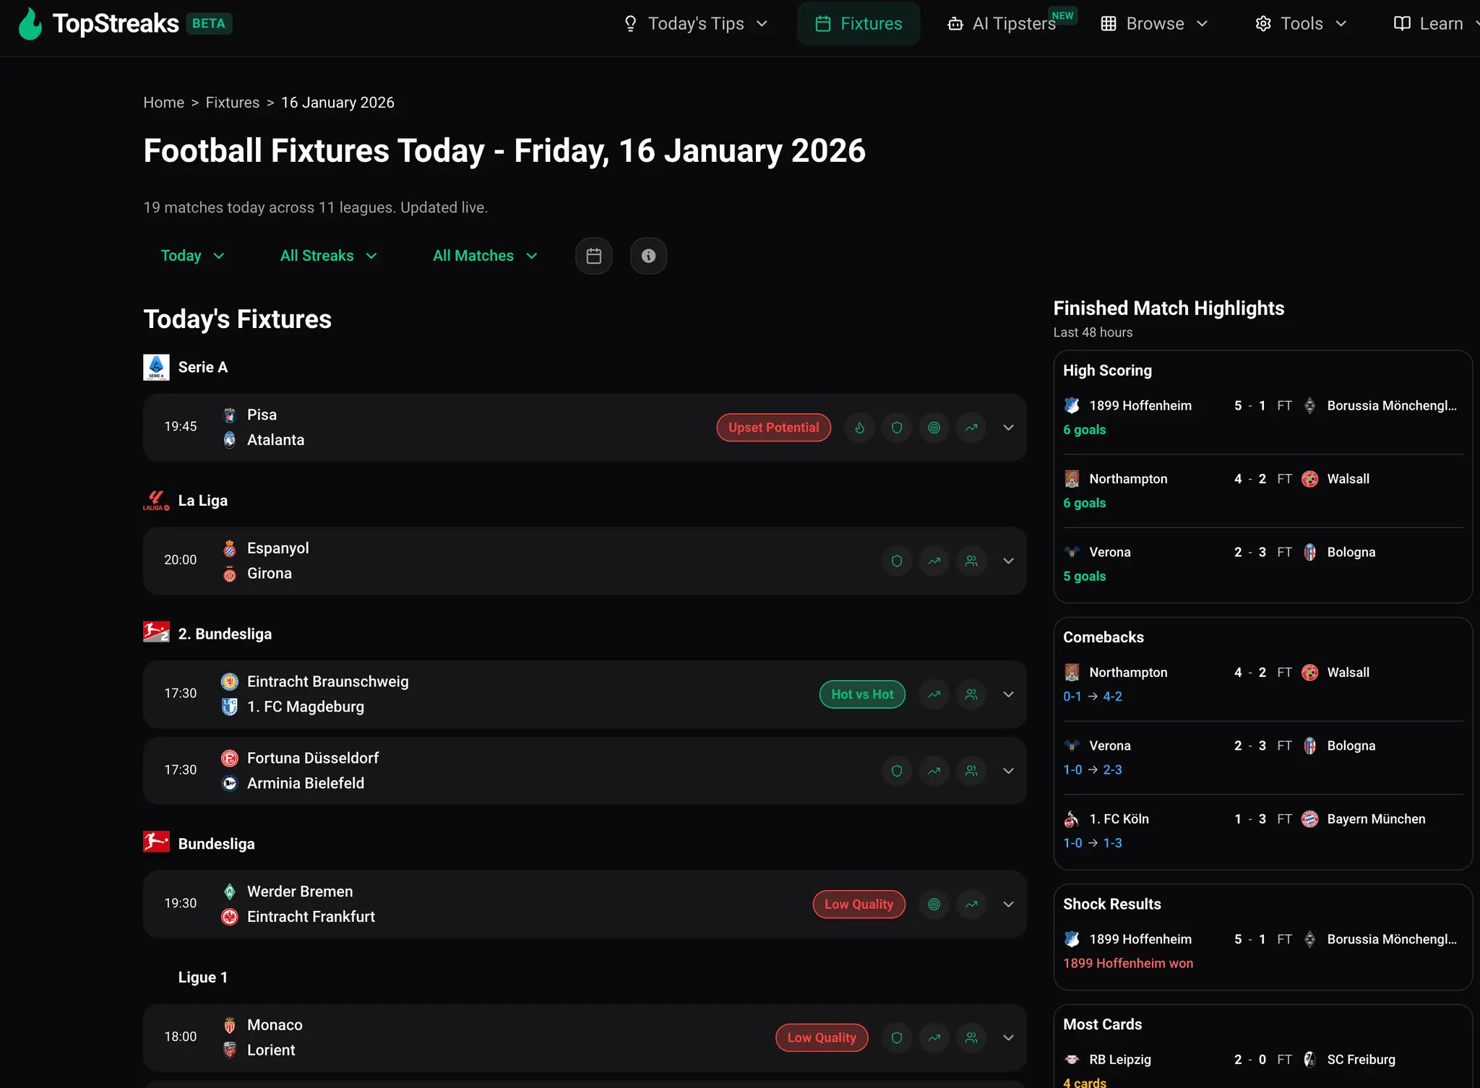Screen dimensions: 1480x1088
Task: Click the TopStreaks flame logo
Action: [x=30, y=24]
